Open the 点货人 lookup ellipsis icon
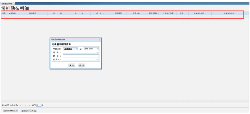 (97, 59)
